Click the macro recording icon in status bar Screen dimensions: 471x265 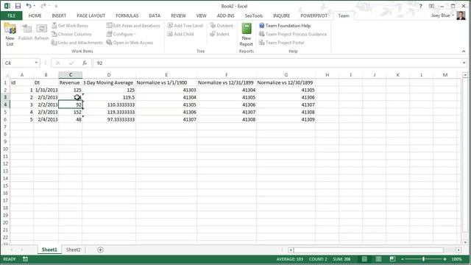[25, 259]
